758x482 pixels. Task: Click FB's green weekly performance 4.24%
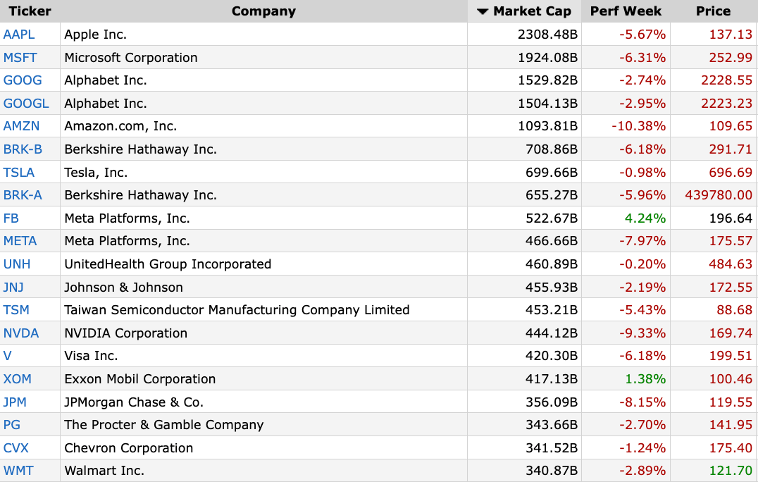pos(645,218)
